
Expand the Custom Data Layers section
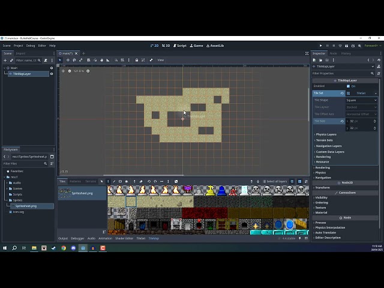coord(330,152)
